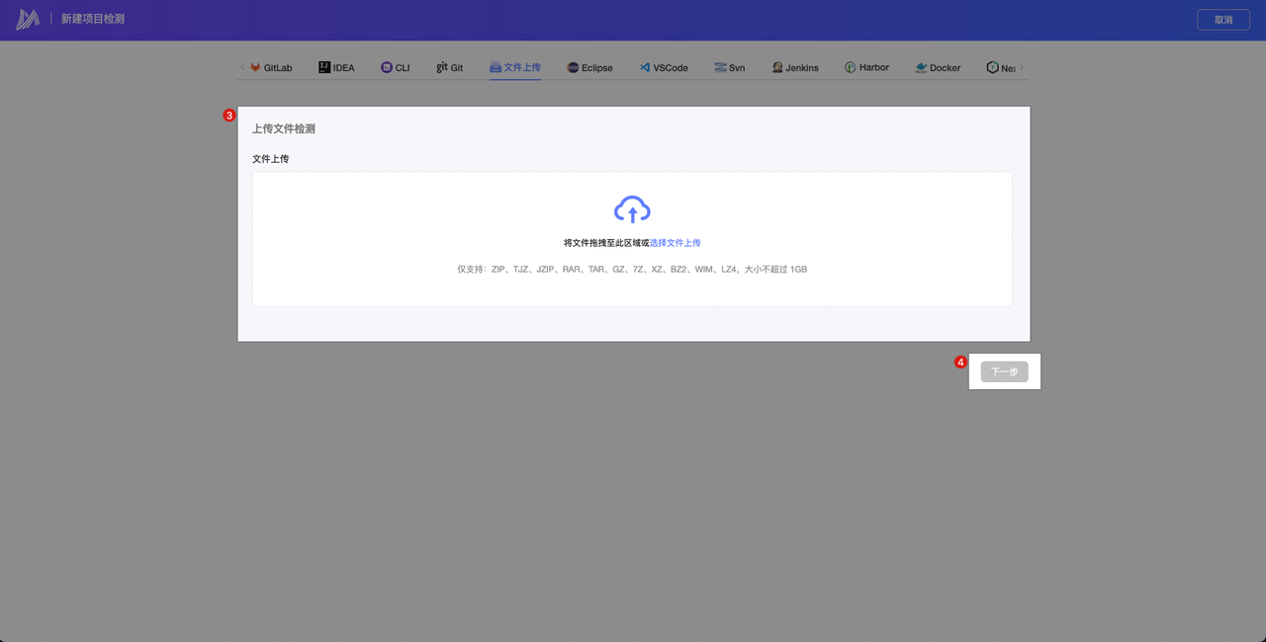Click the 选择文件上传 link
Viewport: 1266px width, 642px height.
click(675, 243)
